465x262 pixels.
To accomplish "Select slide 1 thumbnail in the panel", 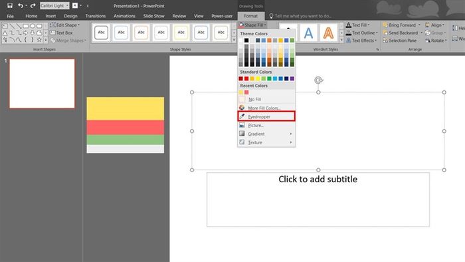I will (42, 83).
